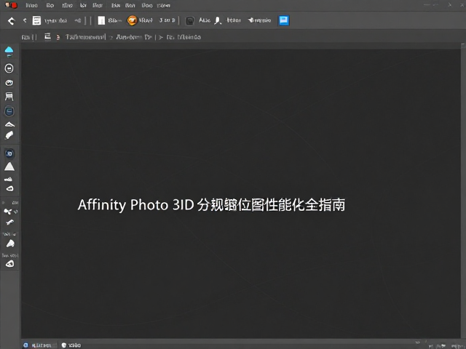Screen dimensions: 466x349
Task: Select the blue cloud tool in left toolbar
Action: 9,52
